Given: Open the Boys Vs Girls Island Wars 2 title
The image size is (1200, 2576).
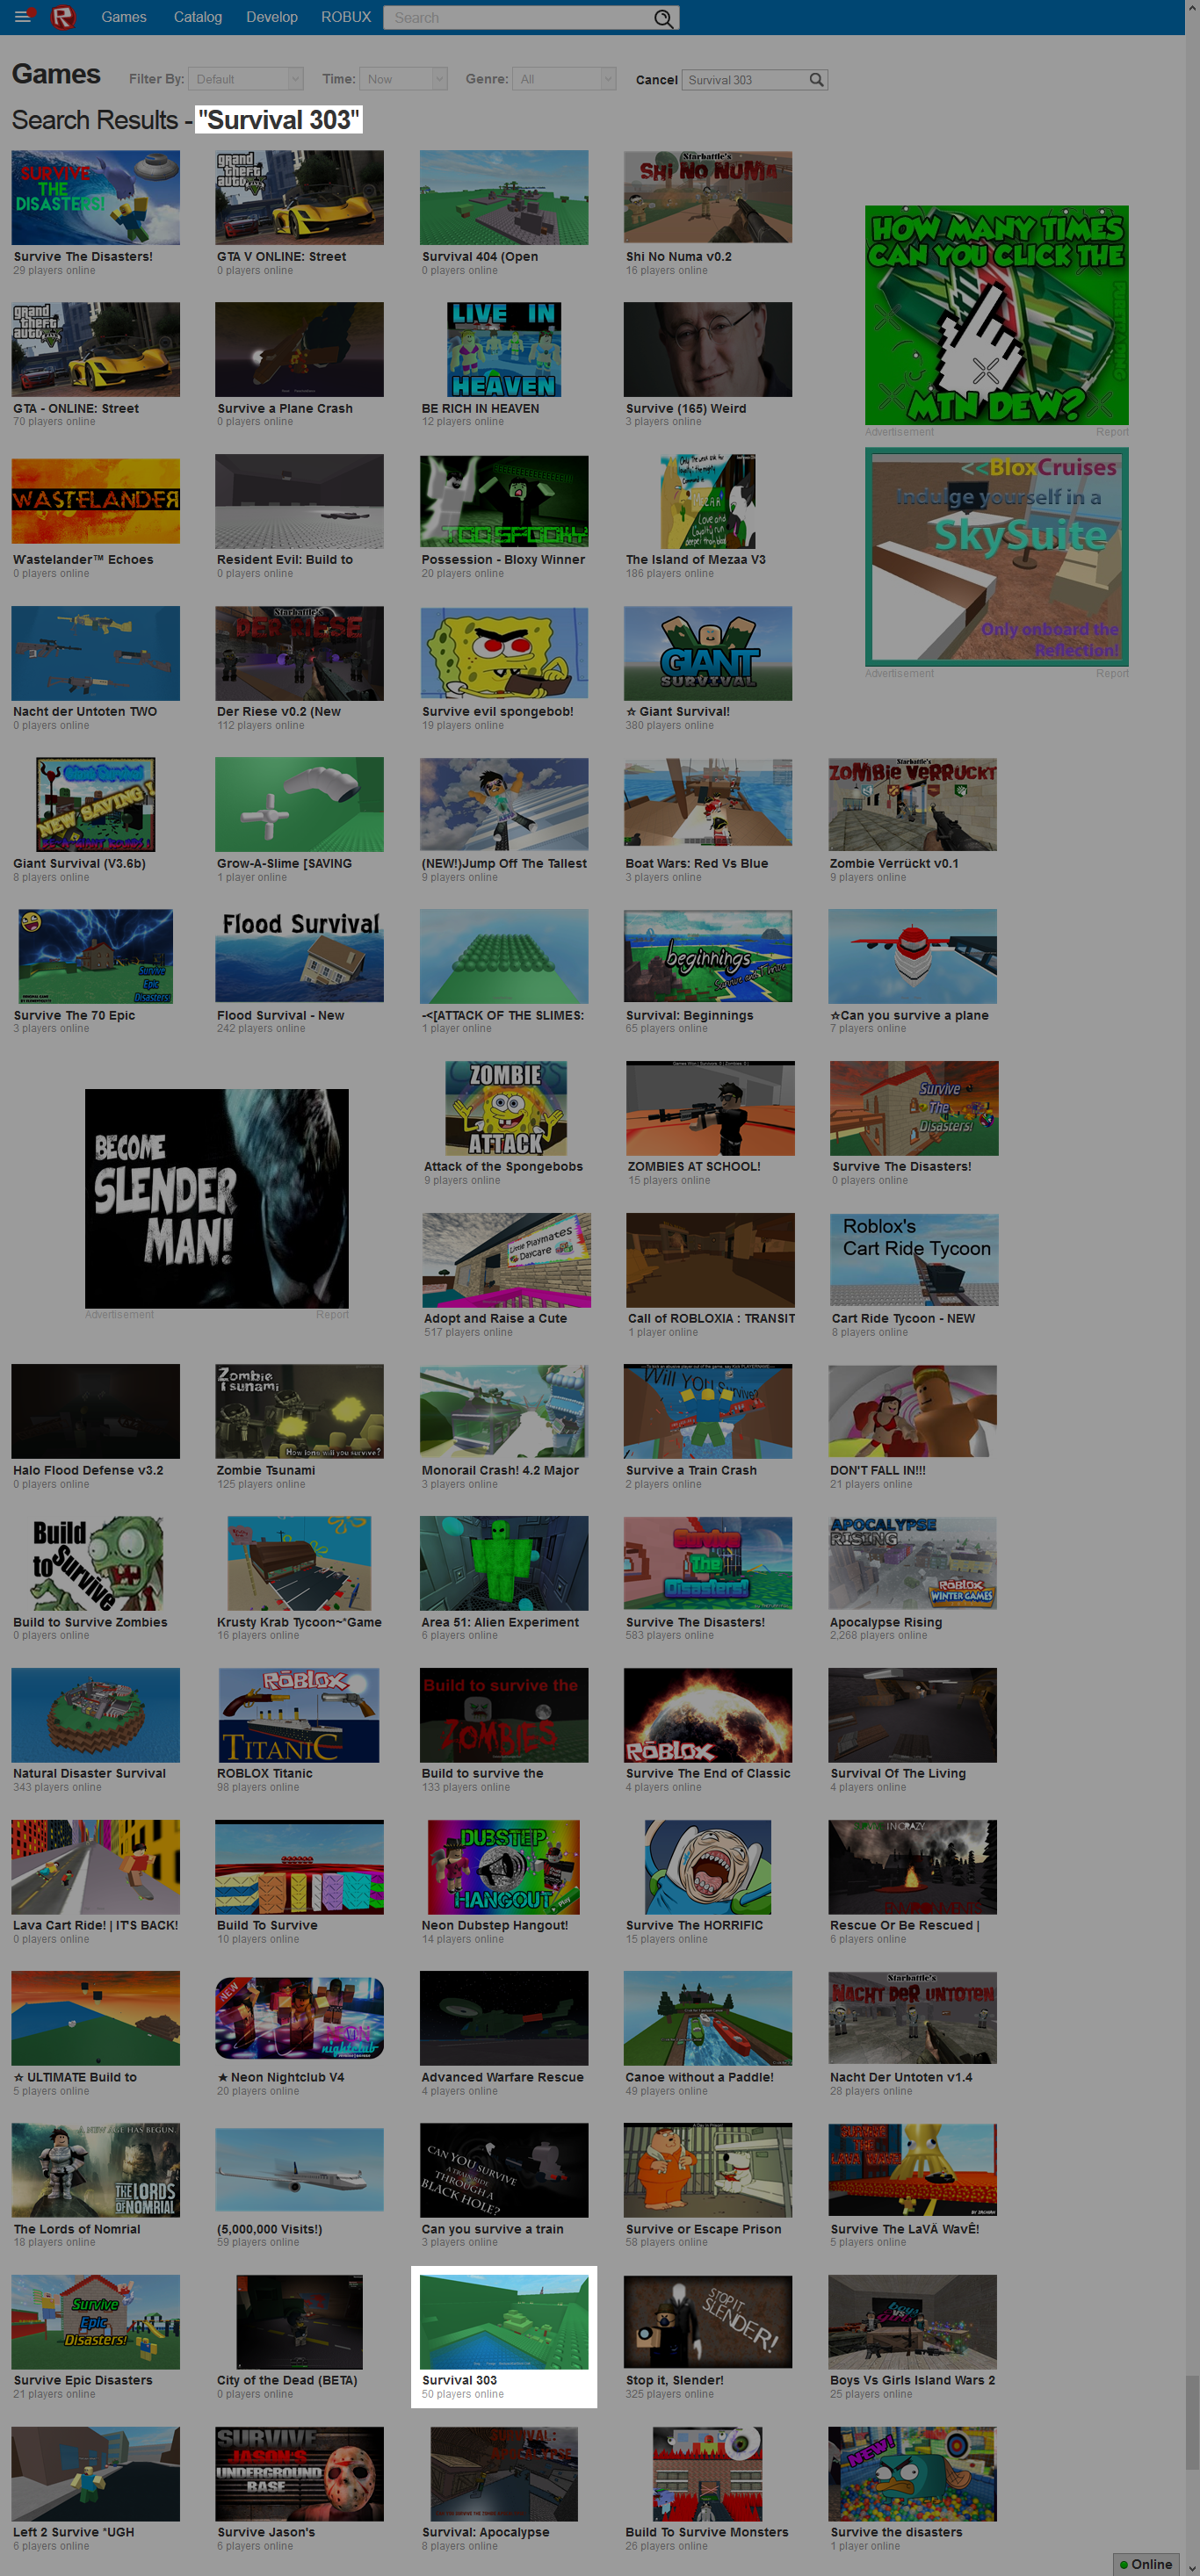Looking at the screenshot, I should coord(912,2381).
